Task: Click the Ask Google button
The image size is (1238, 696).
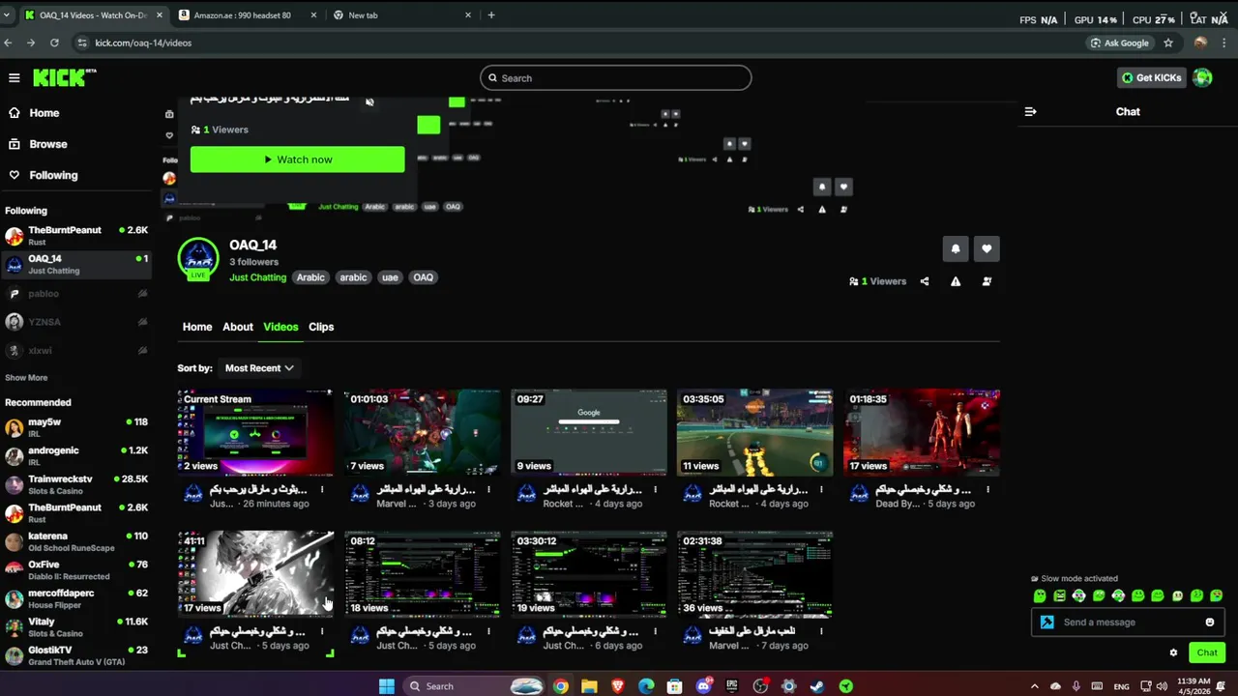Action: 1120,43
